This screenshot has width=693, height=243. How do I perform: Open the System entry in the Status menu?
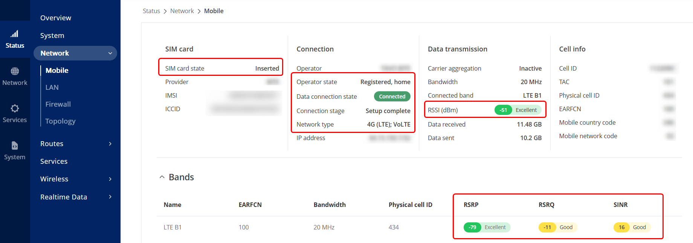coord(52,36)
